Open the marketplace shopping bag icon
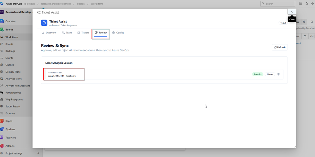Image resolution: width=315 pixels, height=157 pixels. (307, 4)
